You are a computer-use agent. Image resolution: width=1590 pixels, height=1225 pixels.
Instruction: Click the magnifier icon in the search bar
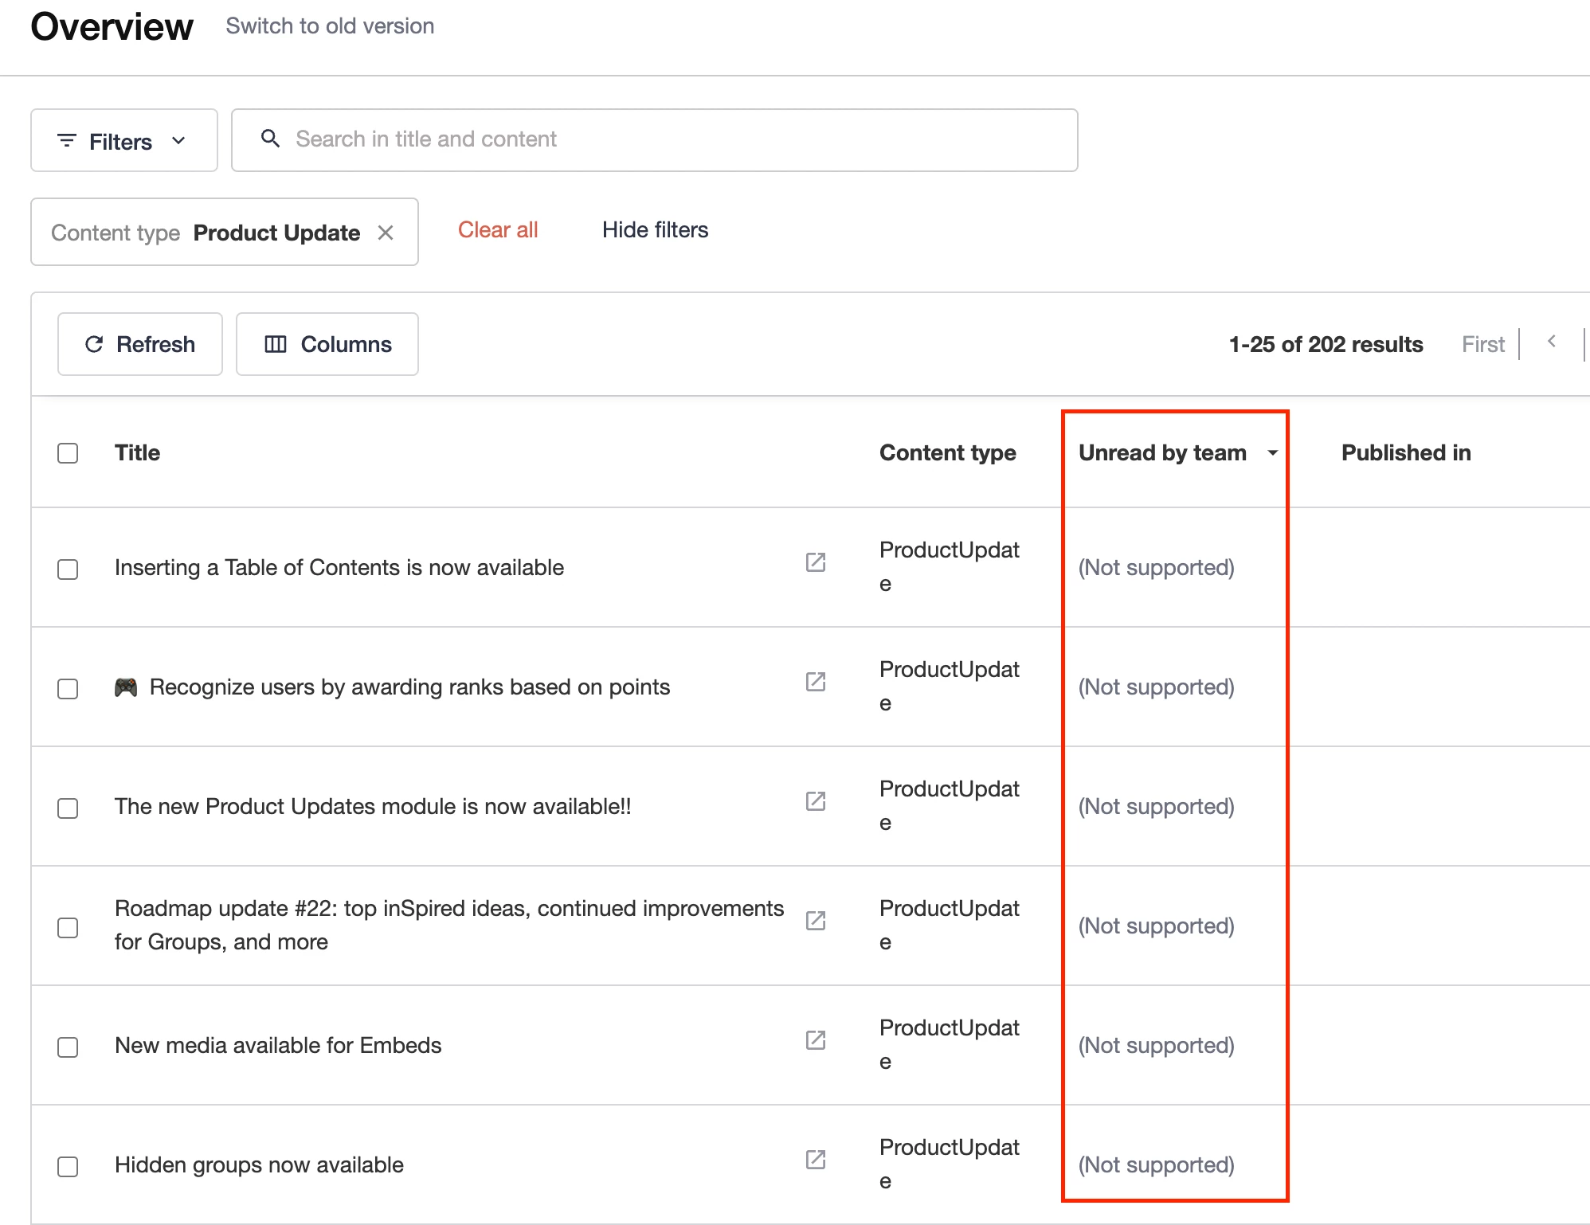[270, 139]
